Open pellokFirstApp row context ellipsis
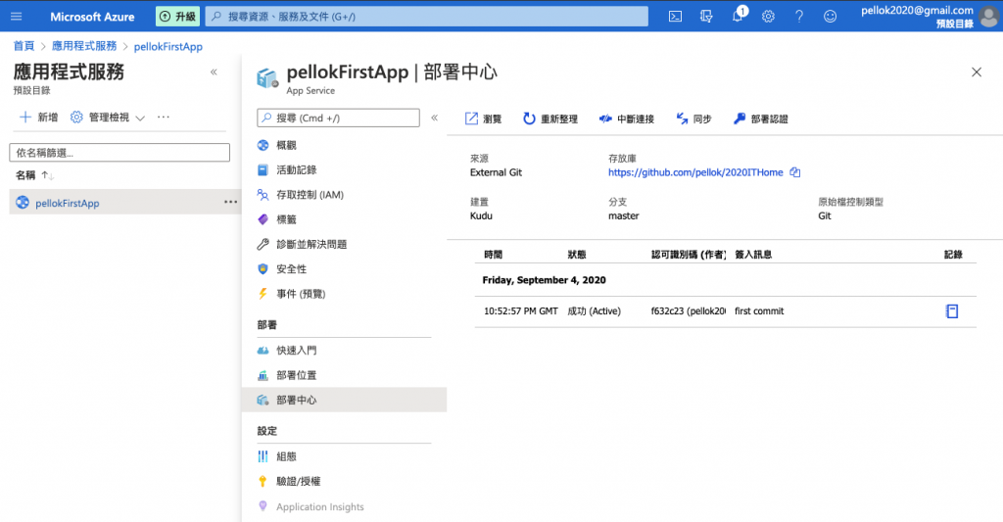 tap(230, 202)
